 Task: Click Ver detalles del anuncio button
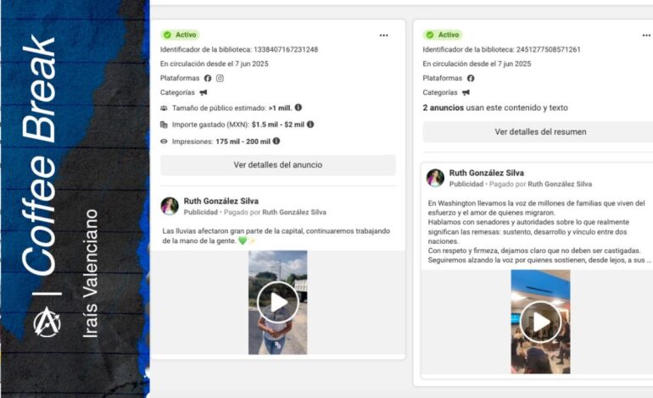click(278, 165)
